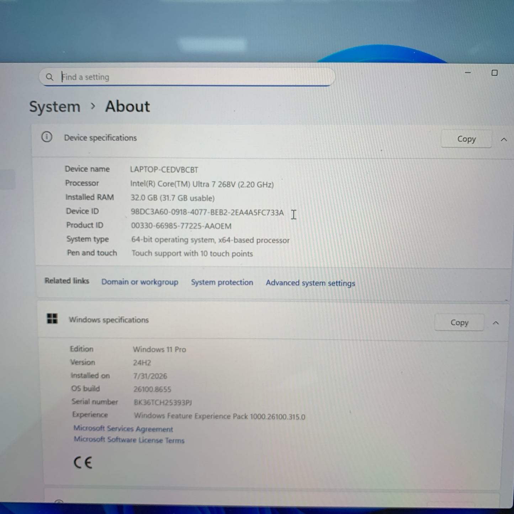The image size is (514, 514).
Task: Click the Windows Feature Experience Pack value
Action: [x=219, y=416]
